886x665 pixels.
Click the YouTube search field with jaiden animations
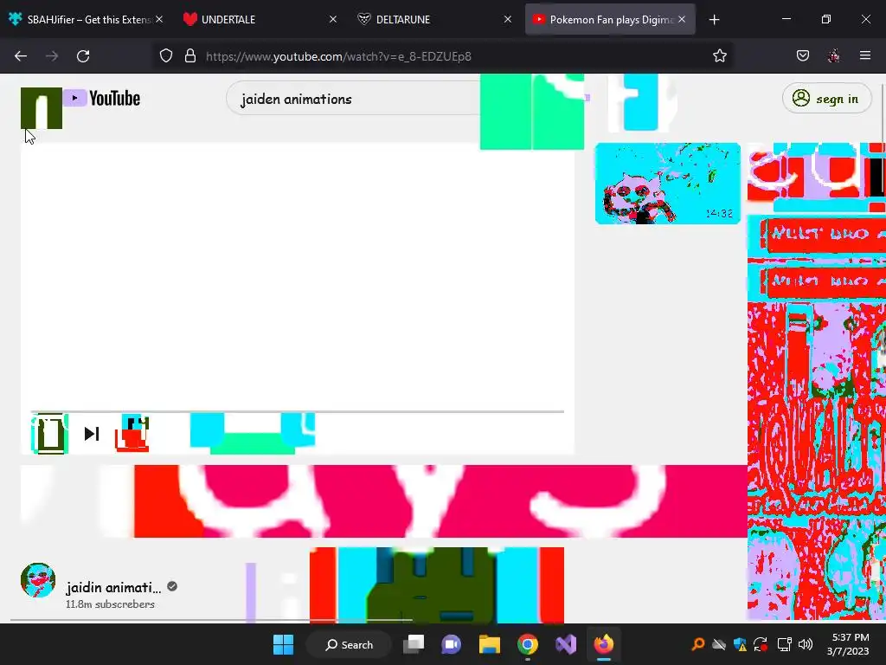[353, 99]
